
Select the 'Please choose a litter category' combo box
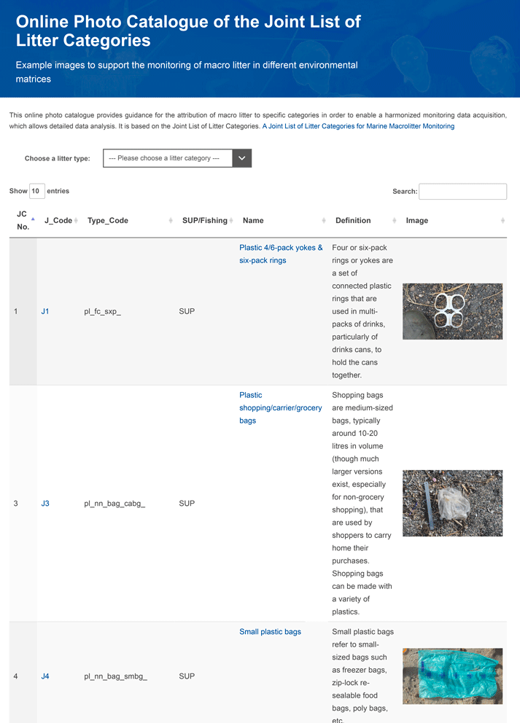177,158
